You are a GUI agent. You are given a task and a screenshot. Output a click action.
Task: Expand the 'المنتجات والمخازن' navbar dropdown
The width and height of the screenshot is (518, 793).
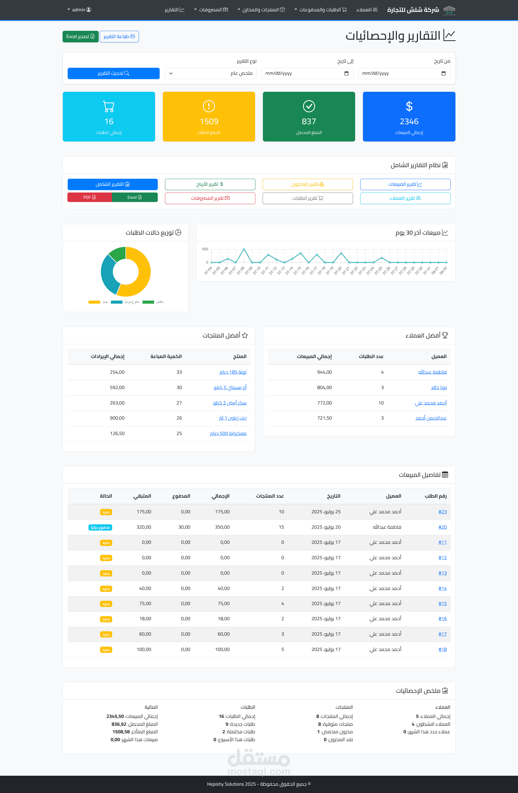pos(261,10)
